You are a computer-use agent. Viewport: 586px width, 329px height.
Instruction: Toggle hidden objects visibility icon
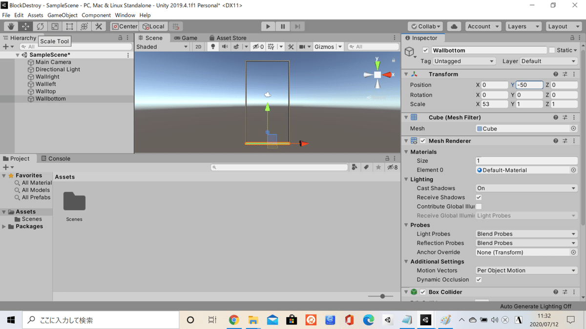click(258, 47)
